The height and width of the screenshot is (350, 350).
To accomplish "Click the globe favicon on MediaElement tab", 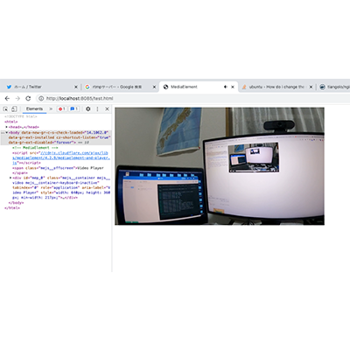I will (165, 87).
